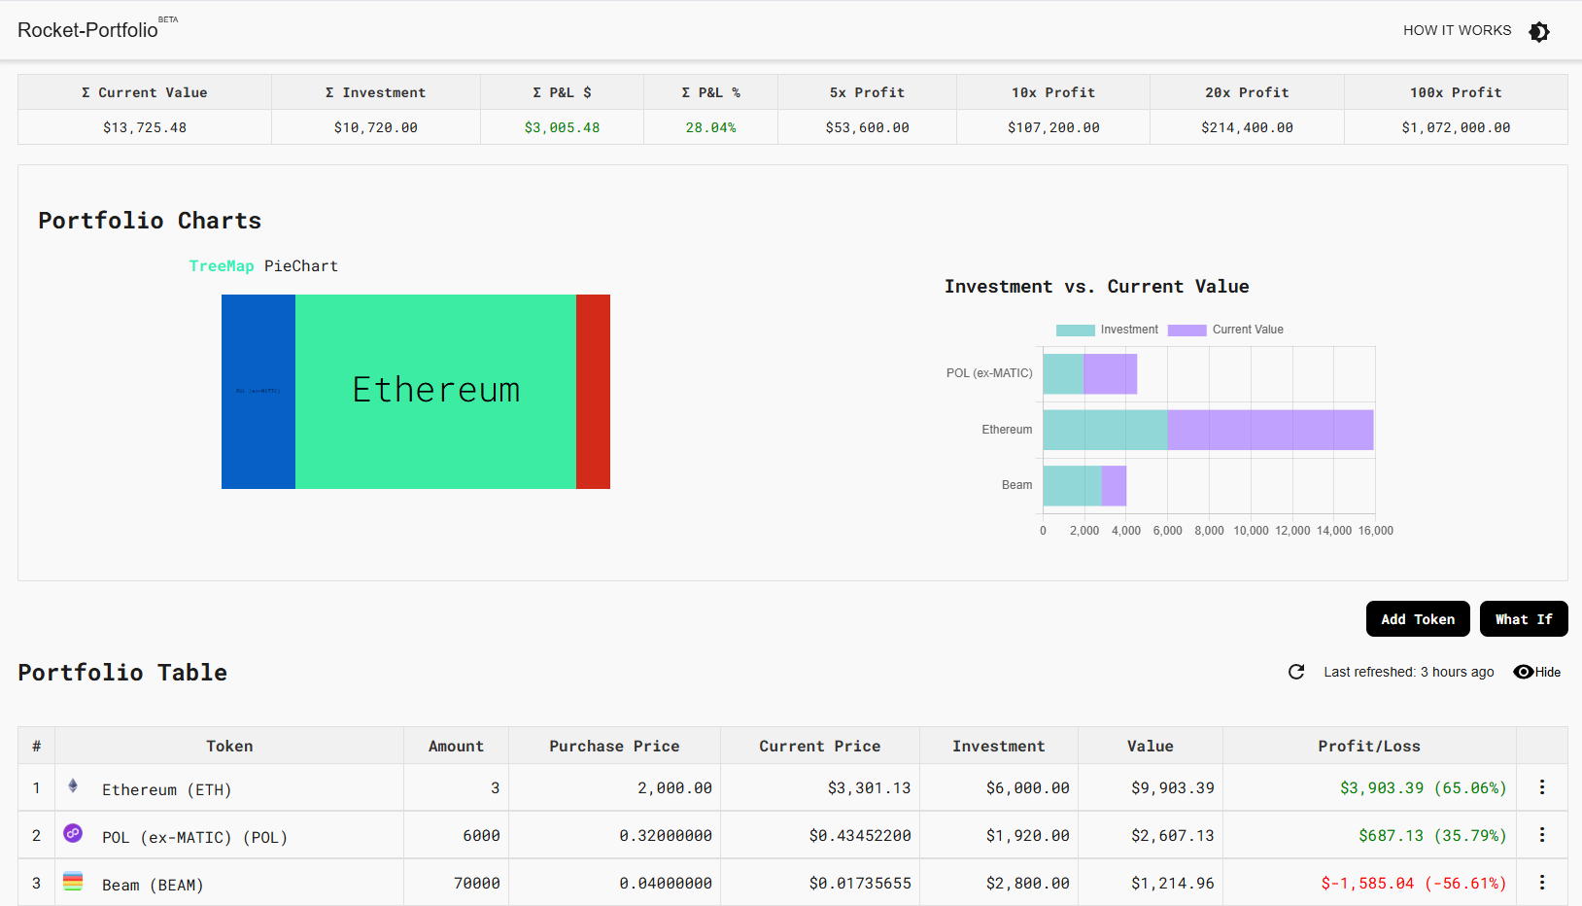Click the blue POL treemap block

tap(258, 391)
